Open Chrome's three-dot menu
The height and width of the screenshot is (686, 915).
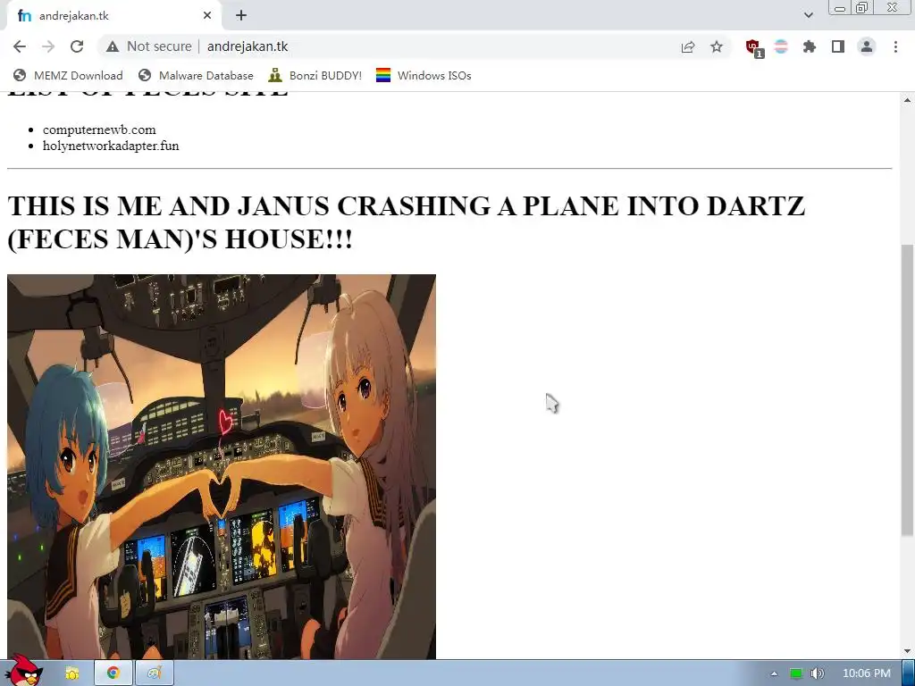point(895,46)
